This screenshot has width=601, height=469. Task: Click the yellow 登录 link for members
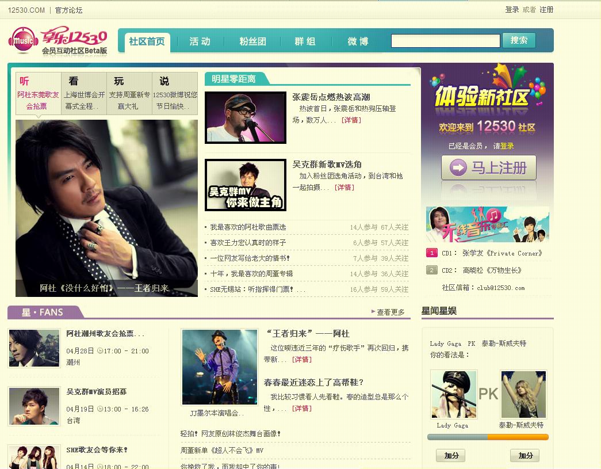coord(507,146)
